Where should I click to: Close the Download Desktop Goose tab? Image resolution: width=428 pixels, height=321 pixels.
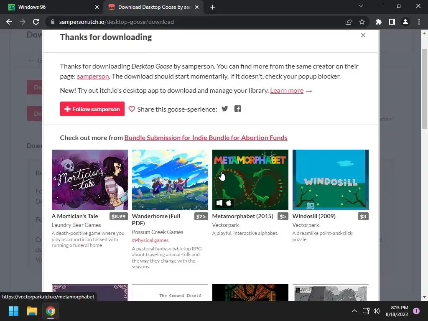click(197, 7)
